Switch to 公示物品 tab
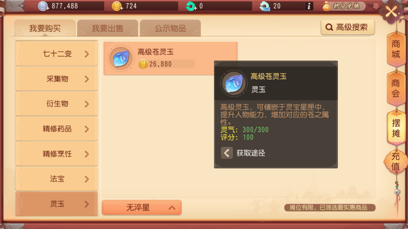 pyautogui.click(x=170, y=28)
